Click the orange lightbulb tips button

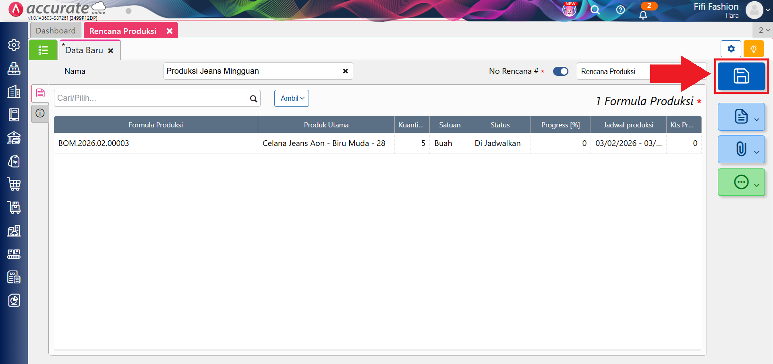point(753,49)
